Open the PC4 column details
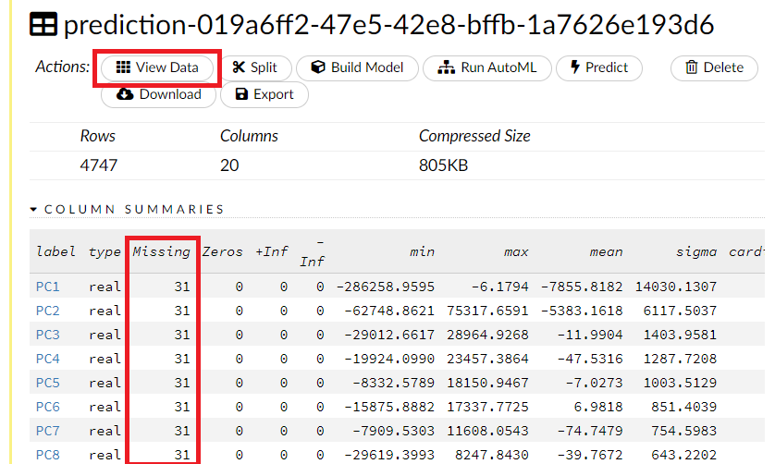Viewport: 775px width, 464px height. click(x=47, y=359)
